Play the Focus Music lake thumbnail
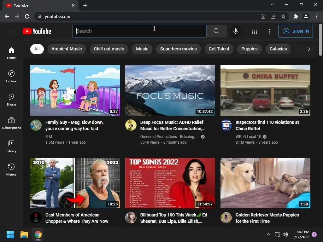The height and width of the screenshot is (242, 323). (170, 90)
